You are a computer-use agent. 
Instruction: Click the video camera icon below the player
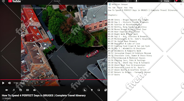click(7, 90)
